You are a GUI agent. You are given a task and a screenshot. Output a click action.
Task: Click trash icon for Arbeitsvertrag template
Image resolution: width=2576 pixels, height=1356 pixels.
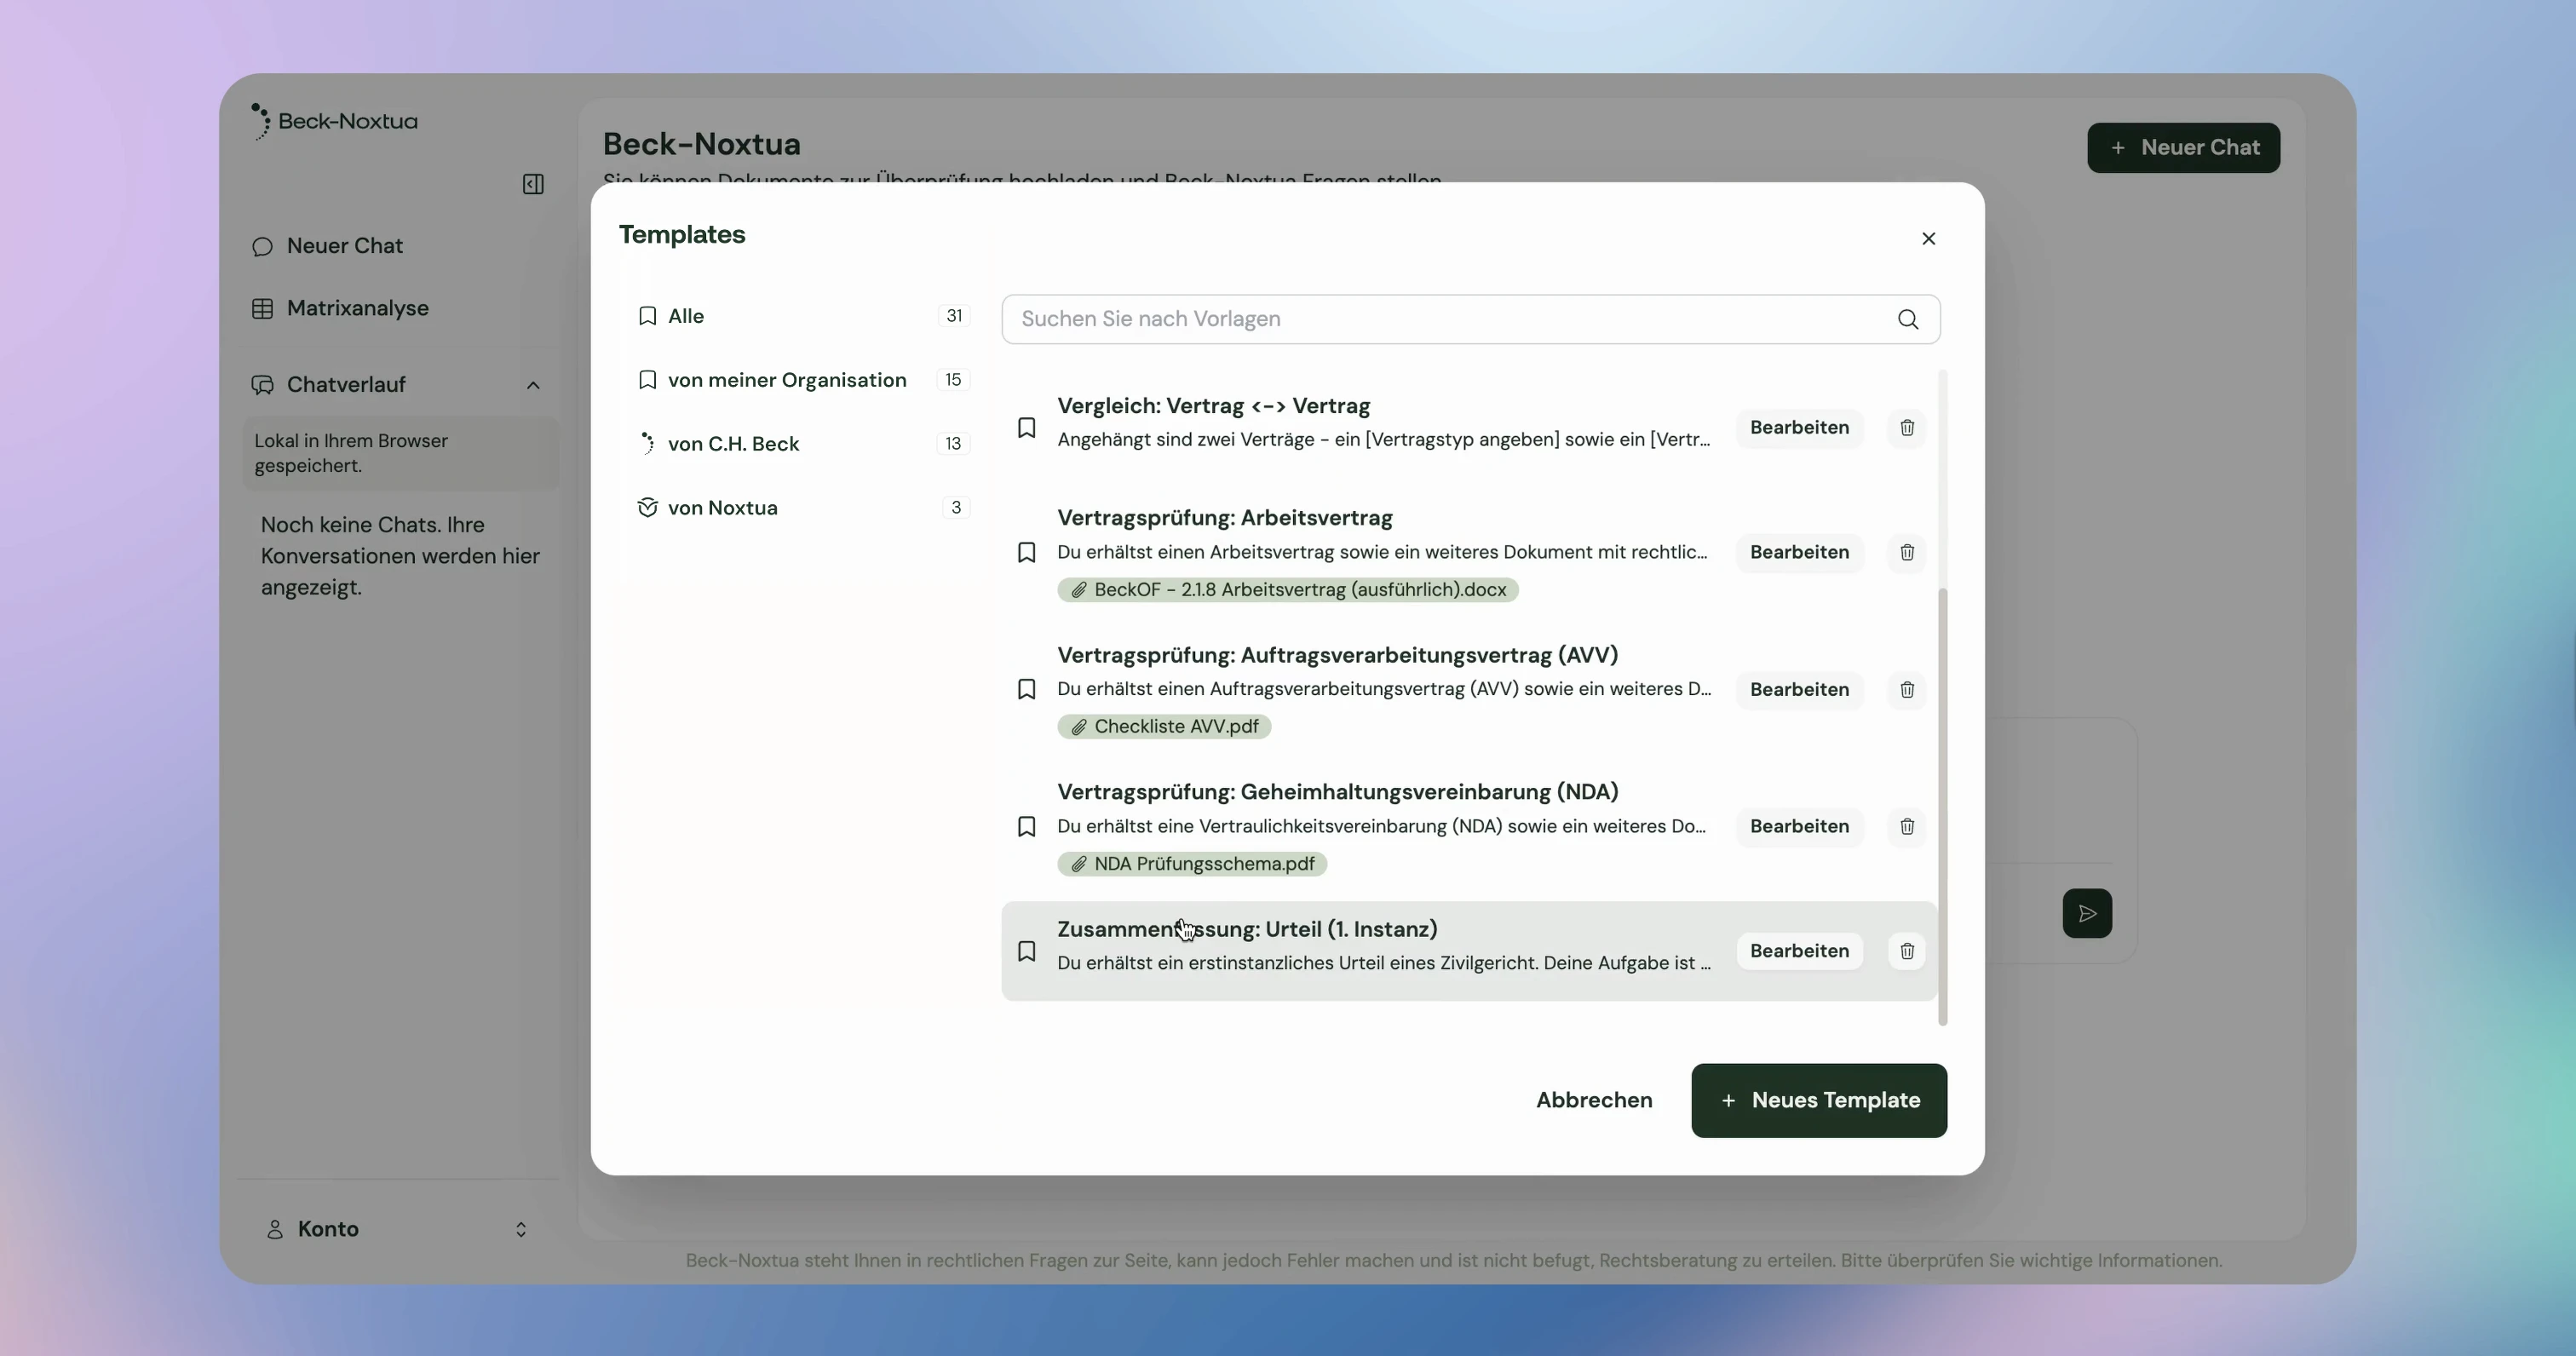(x=1907, y=553)
